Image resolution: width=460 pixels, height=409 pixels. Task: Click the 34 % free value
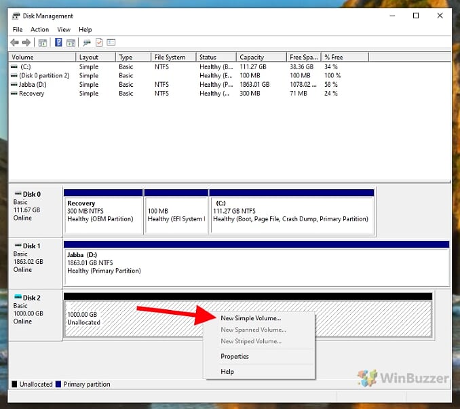click(331, 67)
